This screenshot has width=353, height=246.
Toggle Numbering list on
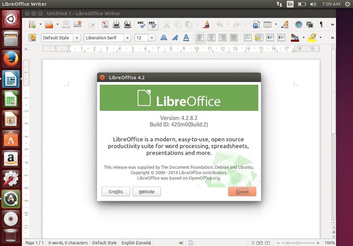click(248, 38)
